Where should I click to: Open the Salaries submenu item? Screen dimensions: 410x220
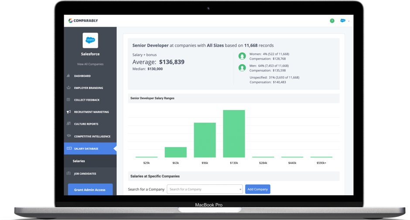coord(79,161)
